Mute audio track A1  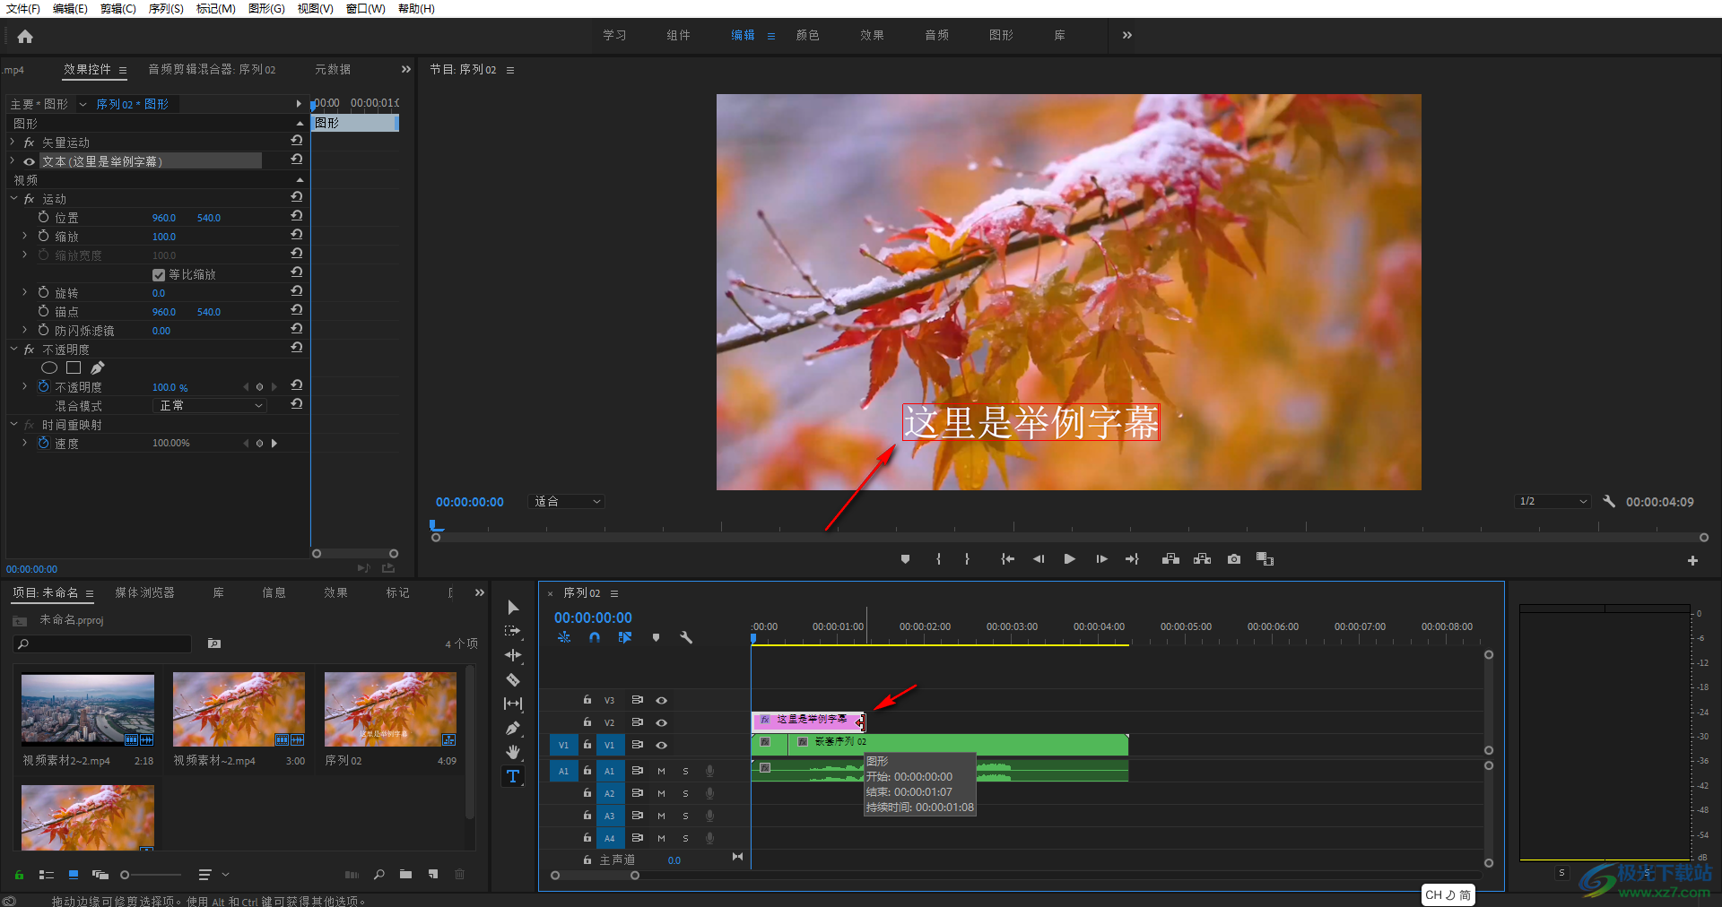[x=662, y=771]
